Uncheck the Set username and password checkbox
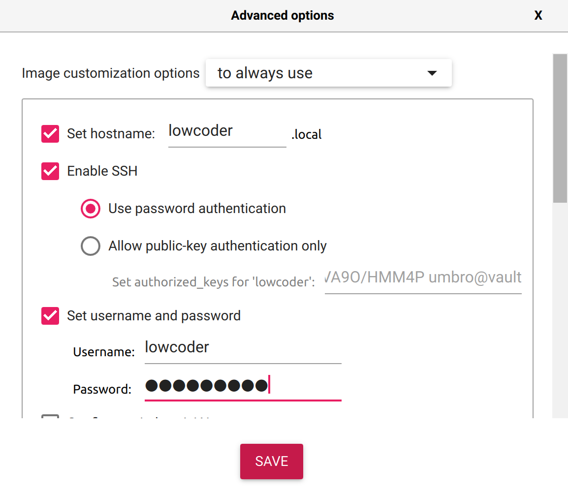The width and height of the screenshot is (568, 493). point(50,316)
